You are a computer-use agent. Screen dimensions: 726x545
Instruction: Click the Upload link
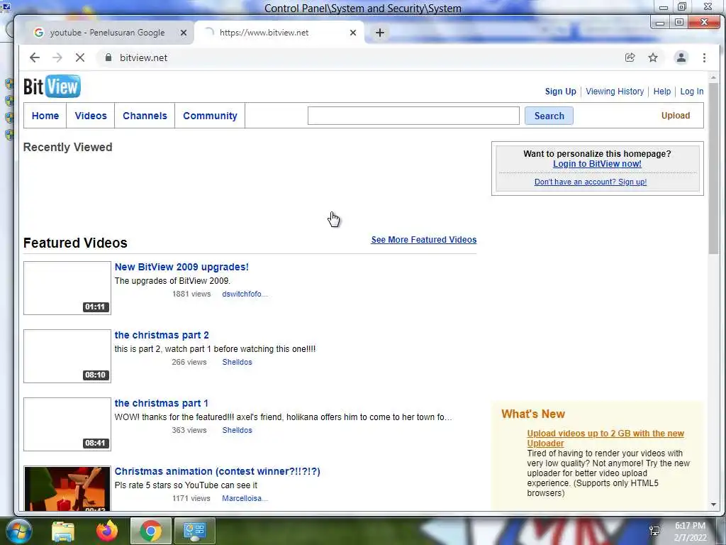(676, 116)
